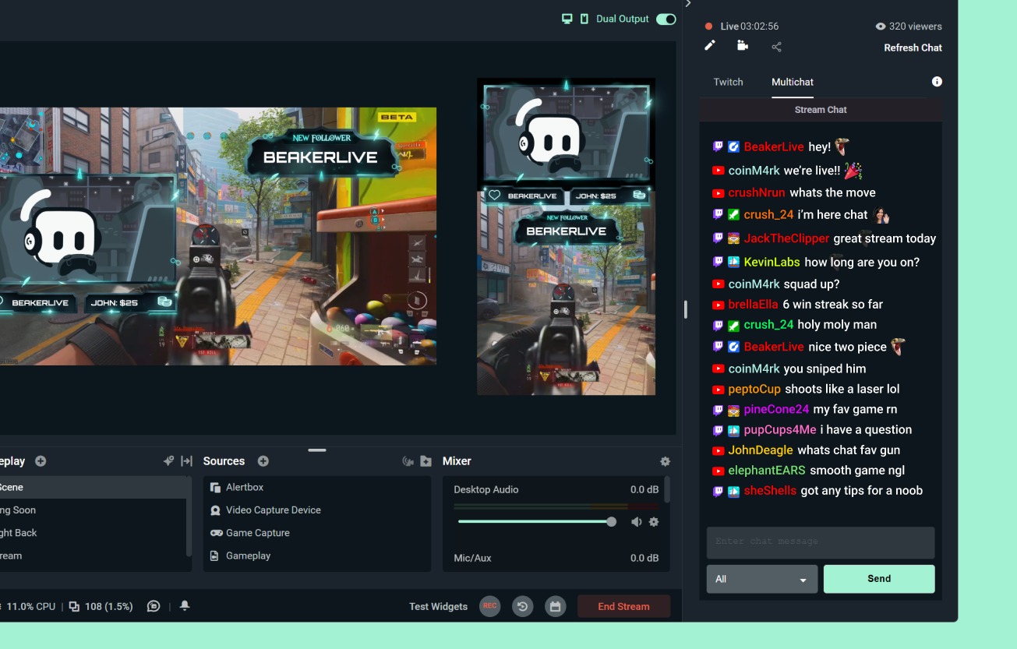Screen dimensions: 1017x649
Task: Click the chat bubble icon in status bar
Action: click(x=154, y=606)
